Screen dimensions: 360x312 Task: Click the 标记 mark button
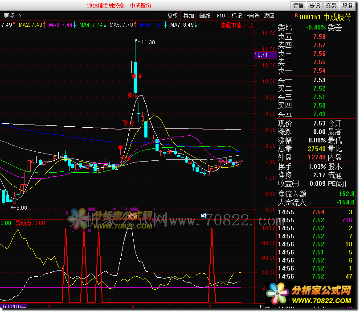237,16
